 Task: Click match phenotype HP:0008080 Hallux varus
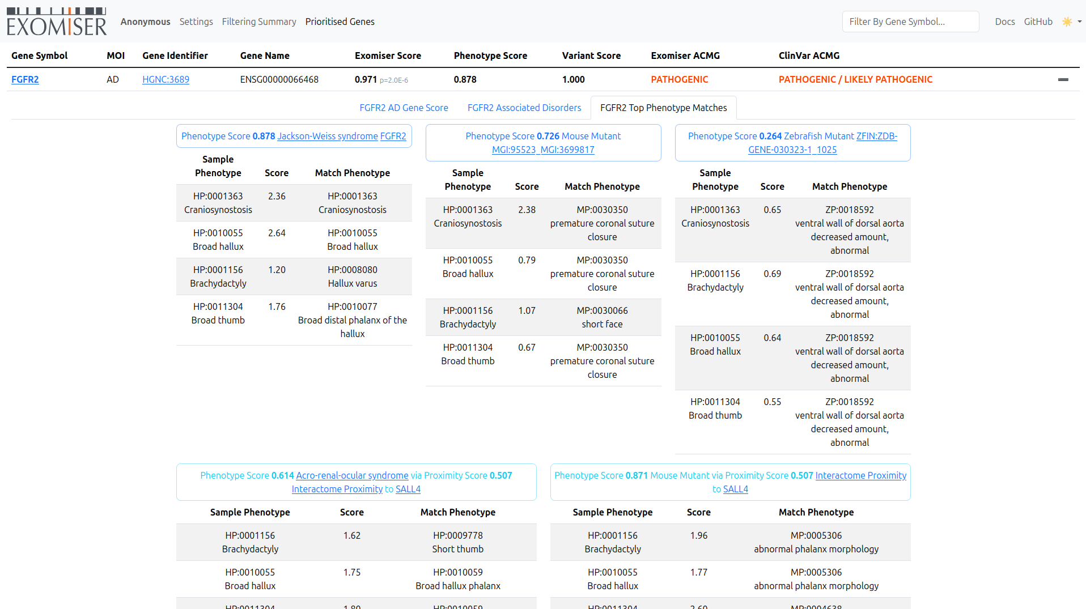click(x=353, y=276)
